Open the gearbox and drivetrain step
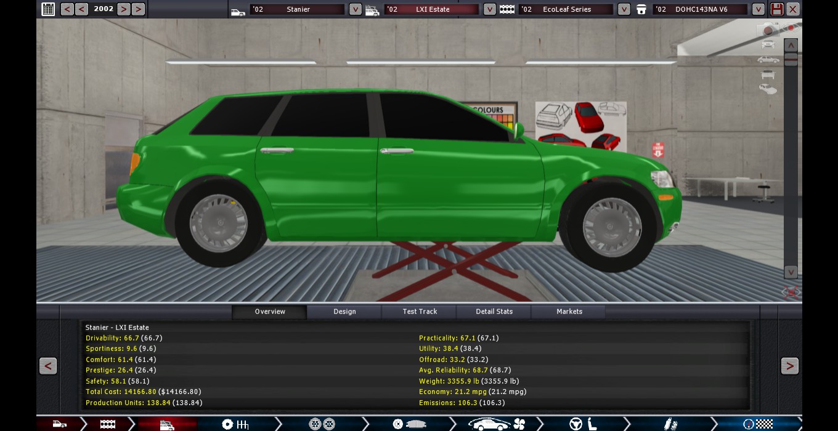838x431 pixels. click(x=235, y=424)
